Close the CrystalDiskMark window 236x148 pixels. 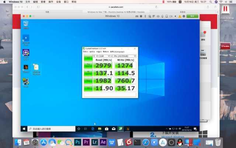[135, 48]
